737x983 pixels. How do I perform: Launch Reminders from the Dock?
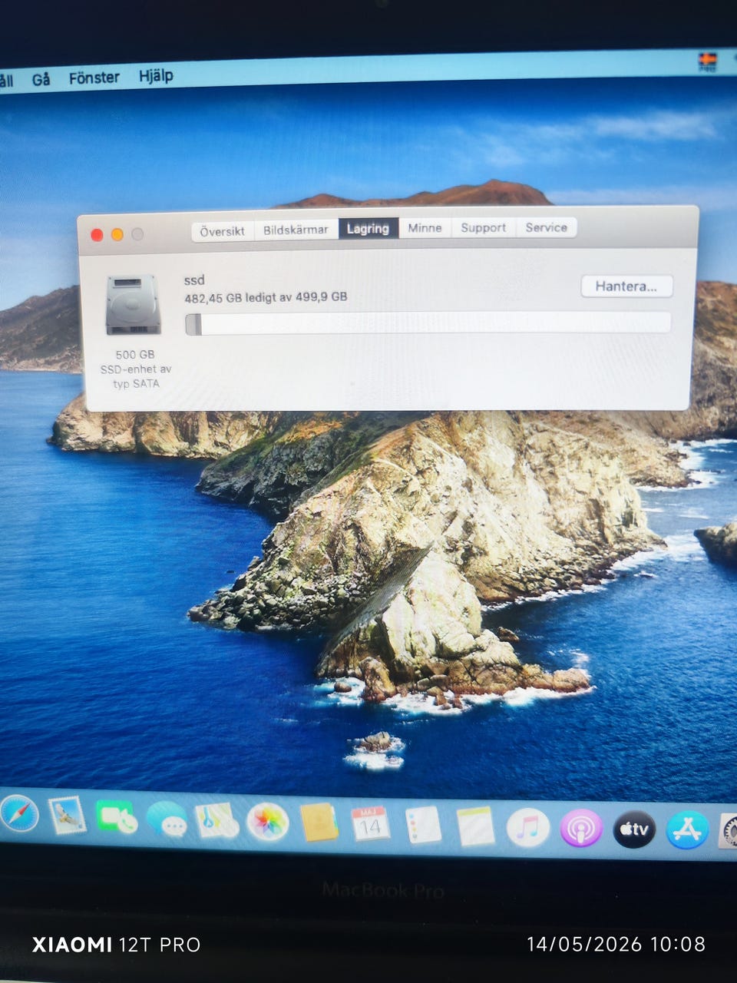423,826
